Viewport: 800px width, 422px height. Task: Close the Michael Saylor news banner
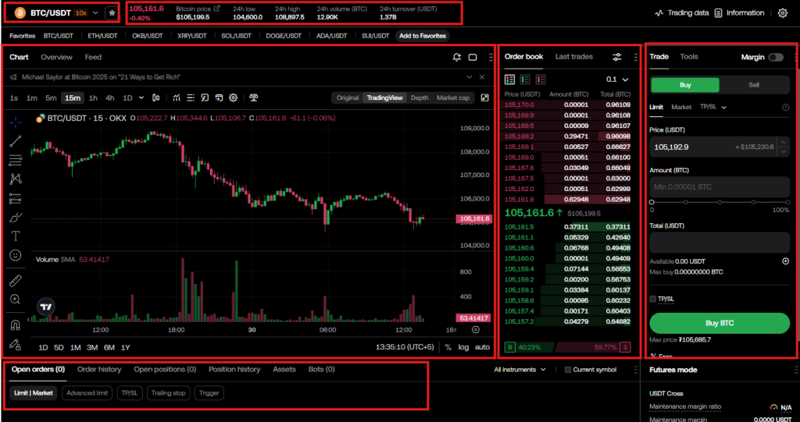coord(482,77)
